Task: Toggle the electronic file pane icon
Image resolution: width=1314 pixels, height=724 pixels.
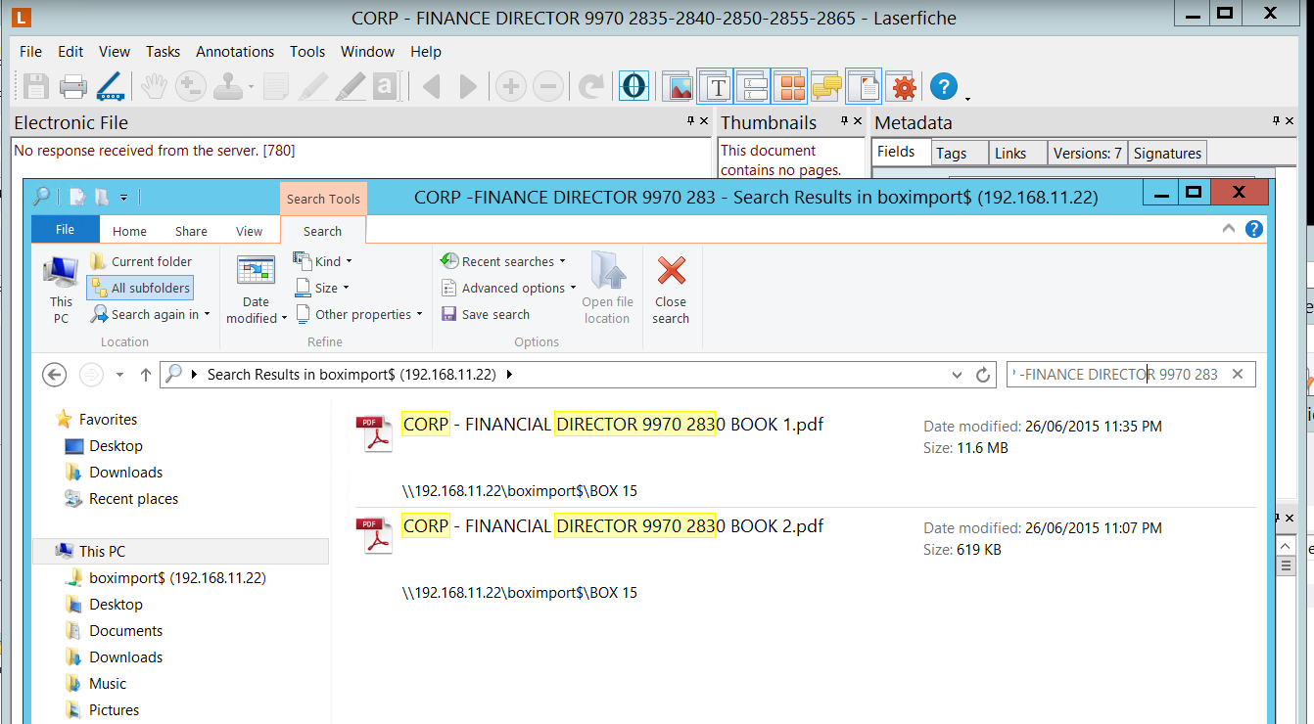Action: click(x=864, y=87)
